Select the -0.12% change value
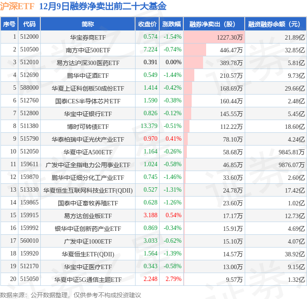 click(x=172, y=113)
